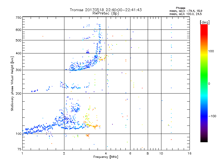Click the 'mean, sd,O: -79.4, 15.9' statistic
This screenshot has height=167, width=223.
[x=186, y=11]
